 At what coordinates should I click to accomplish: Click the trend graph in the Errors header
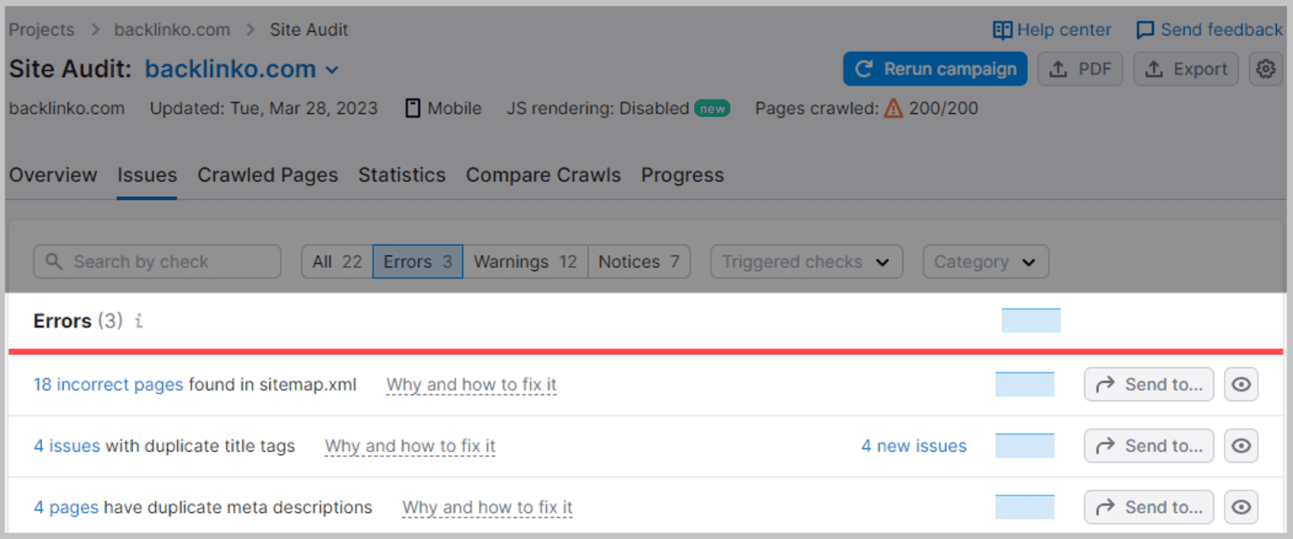click(x=1031, y=320)
